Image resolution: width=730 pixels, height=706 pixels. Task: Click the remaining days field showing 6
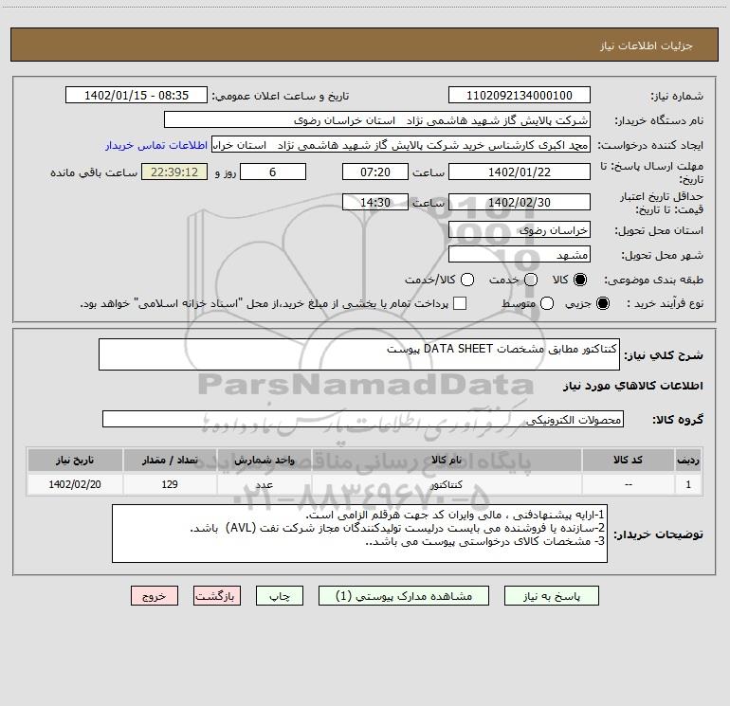pyautogui.click(x=273, y=172)
